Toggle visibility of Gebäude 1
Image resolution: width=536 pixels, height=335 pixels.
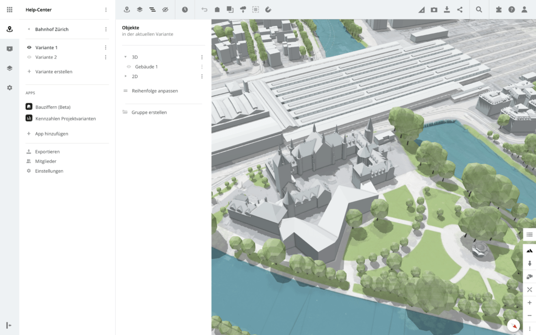tap(129, 67)
